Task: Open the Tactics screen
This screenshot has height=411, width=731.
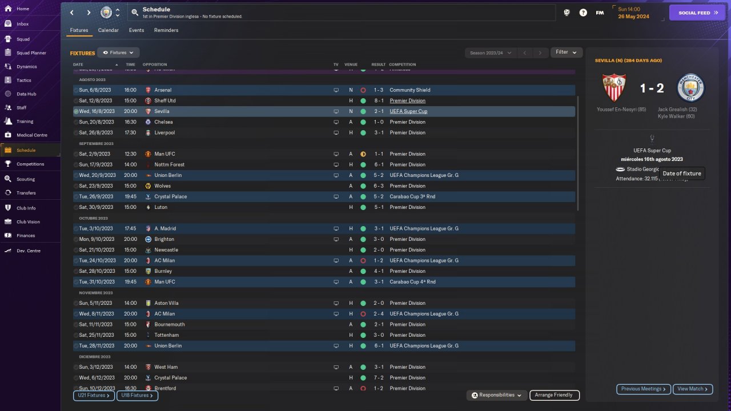Action: [30, 80]
